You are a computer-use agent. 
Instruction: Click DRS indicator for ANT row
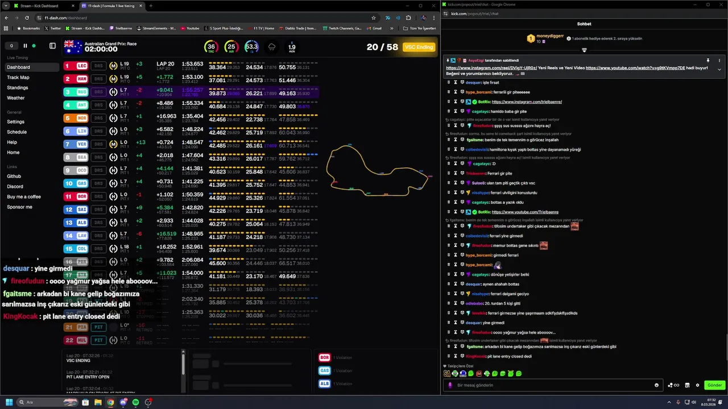[98, 105]
